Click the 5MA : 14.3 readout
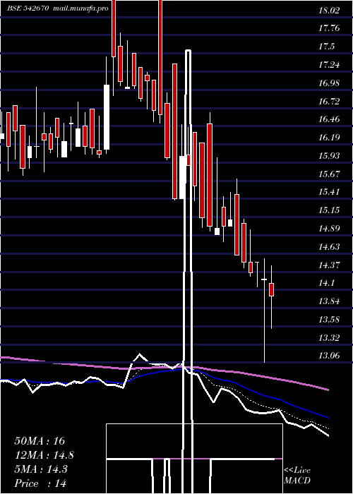353x494 pixels. pyautogui.click(x=41, y=469)
